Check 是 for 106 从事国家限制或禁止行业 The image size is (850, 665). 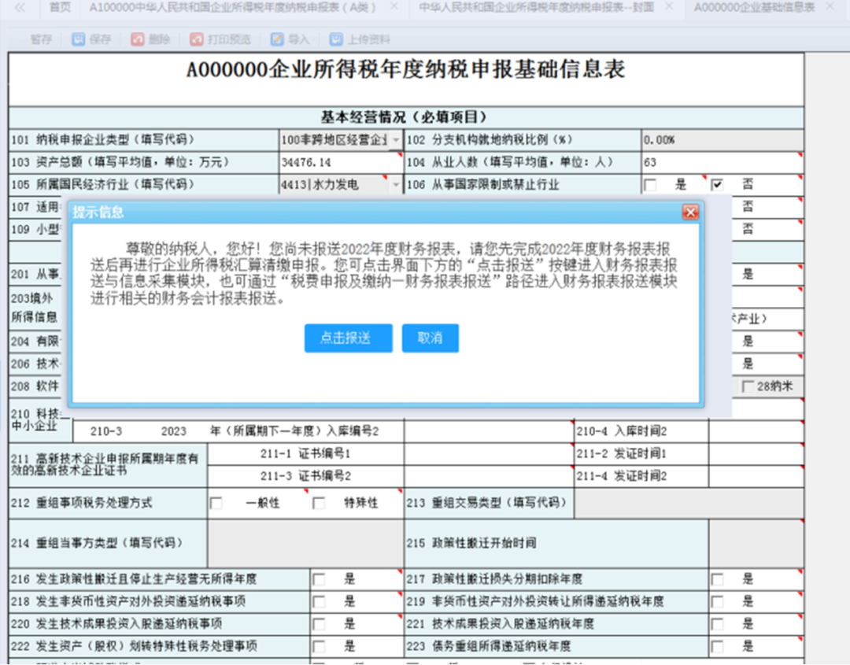click(x=650, y=186)
